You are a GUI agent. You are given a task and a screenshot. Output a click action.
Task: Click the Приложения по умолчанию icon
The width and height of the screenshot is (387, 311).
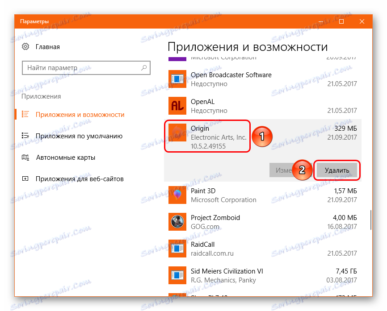[x=25, y=136]
